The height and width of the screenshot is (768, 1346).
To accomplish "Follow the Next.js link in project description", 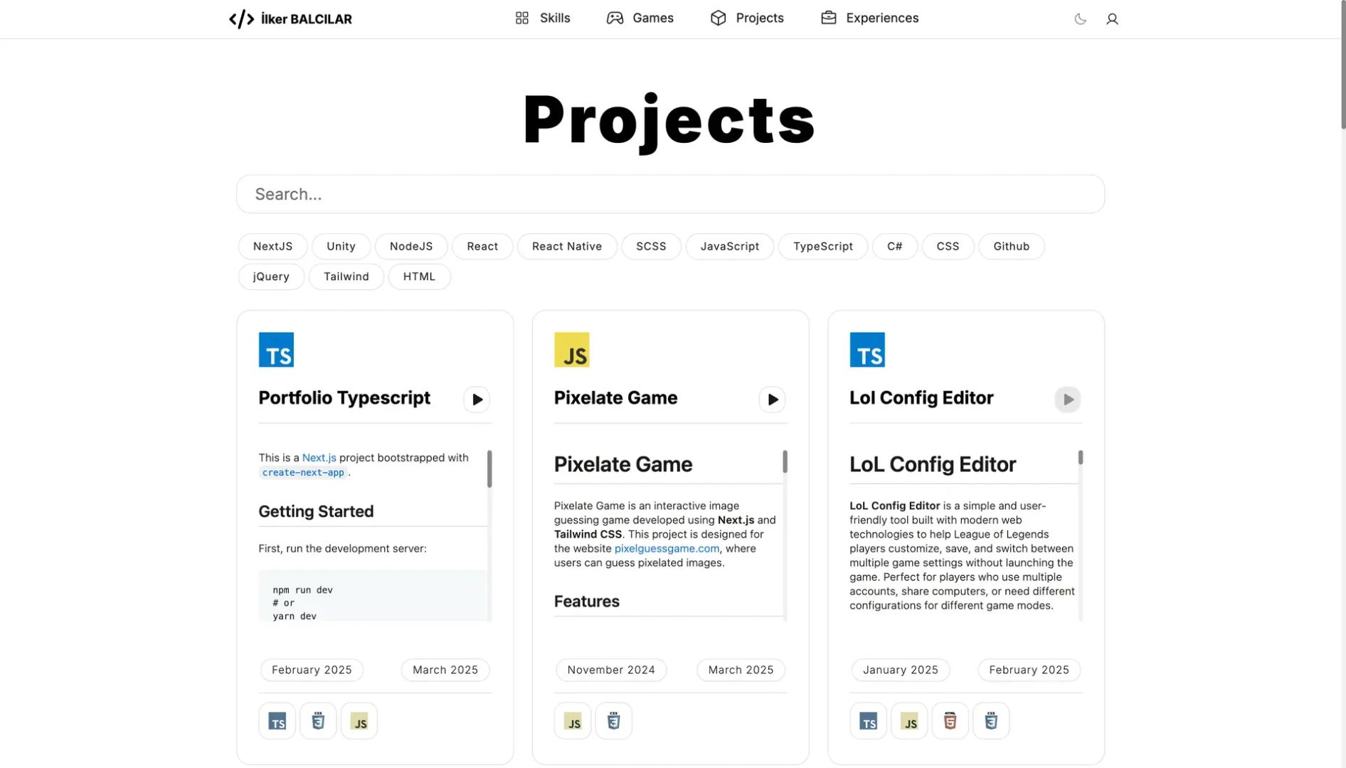I will coord(319,457).
